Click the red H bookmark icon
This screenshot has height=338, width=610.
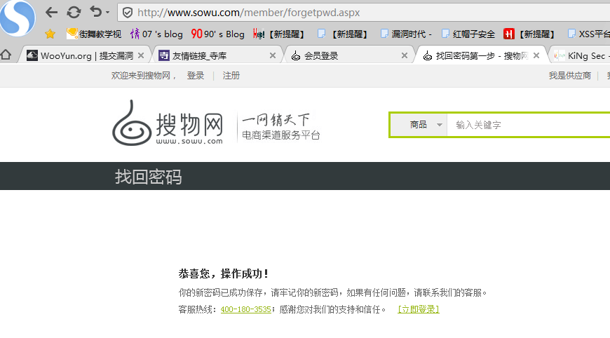[x=508, y=34]
